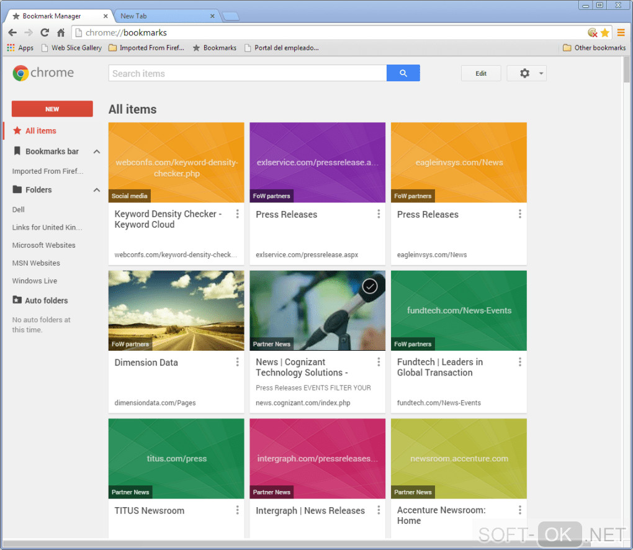Go back using the browser back arrow

(x=12, y=33)
